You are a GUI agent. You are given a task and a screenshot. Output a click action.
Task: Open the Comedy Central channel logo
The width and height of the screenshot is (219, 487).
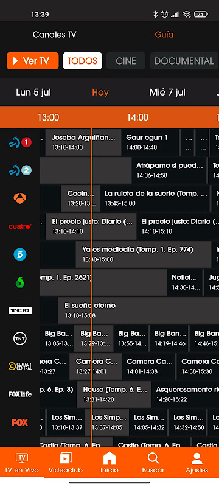tap(20, 366)
